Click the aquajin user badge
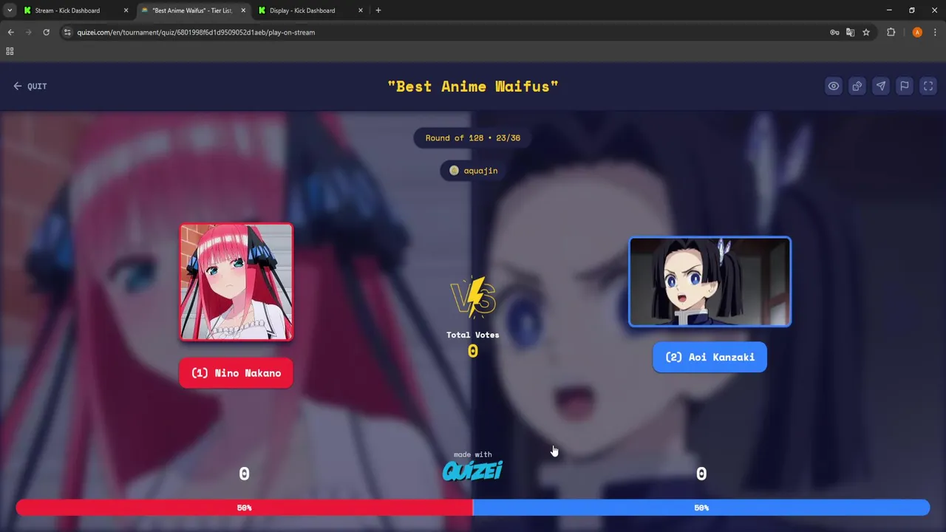Image resolution: width=946 pixels, height=532 pixels. 473,171
